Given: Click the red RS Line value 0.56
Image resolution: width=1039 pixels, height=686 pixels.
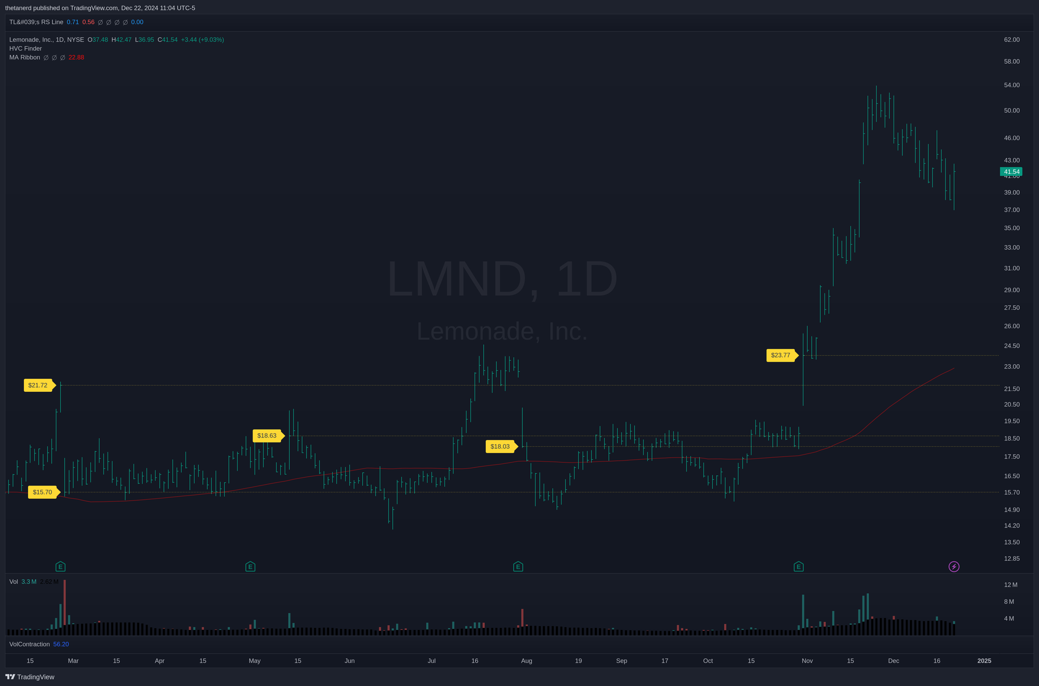Looking at the screenshot, I should (88, 22).
